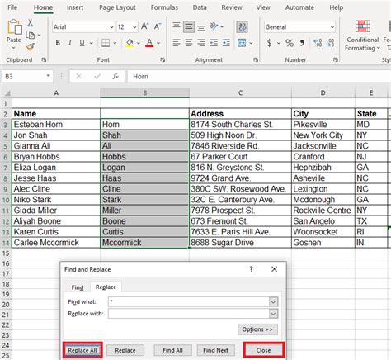Click the Options >> button
Viewport: 391px width, 360px height.
257,329
